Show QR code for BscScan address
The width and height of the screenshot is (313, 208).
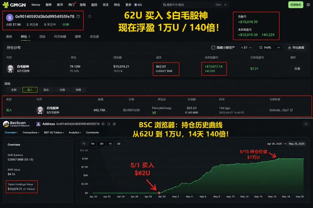point(109,124)
